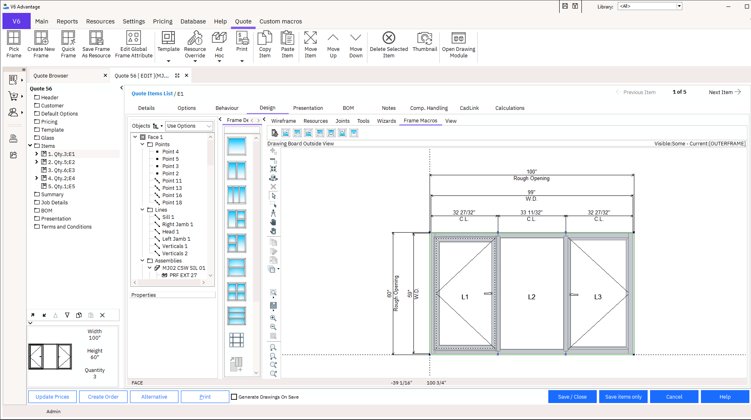Collapse the Points tree node
The height and width of the screenshot is (420, 751).
tap(142, 144)
